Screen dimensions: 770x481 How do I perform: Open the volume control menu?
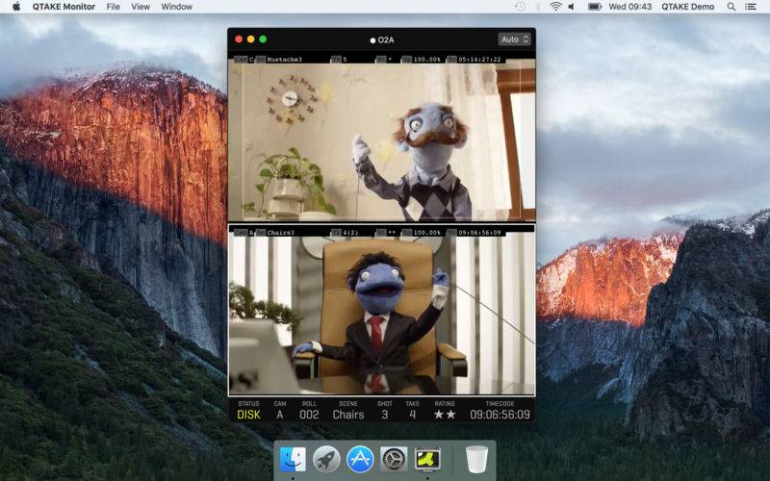pos(572,7)
